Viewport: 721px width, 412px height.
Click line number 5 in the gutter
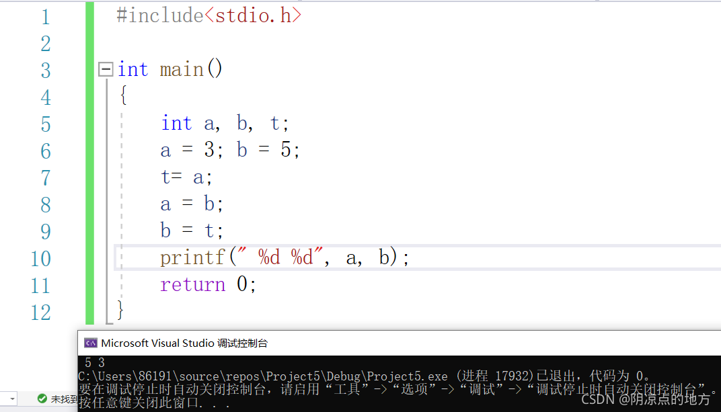pyautogui.click(x=45, y=124)
